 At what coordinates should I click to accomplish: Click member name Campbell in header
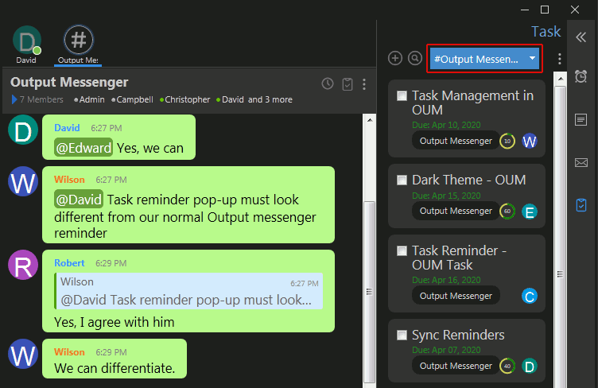[x=134, y=99]
